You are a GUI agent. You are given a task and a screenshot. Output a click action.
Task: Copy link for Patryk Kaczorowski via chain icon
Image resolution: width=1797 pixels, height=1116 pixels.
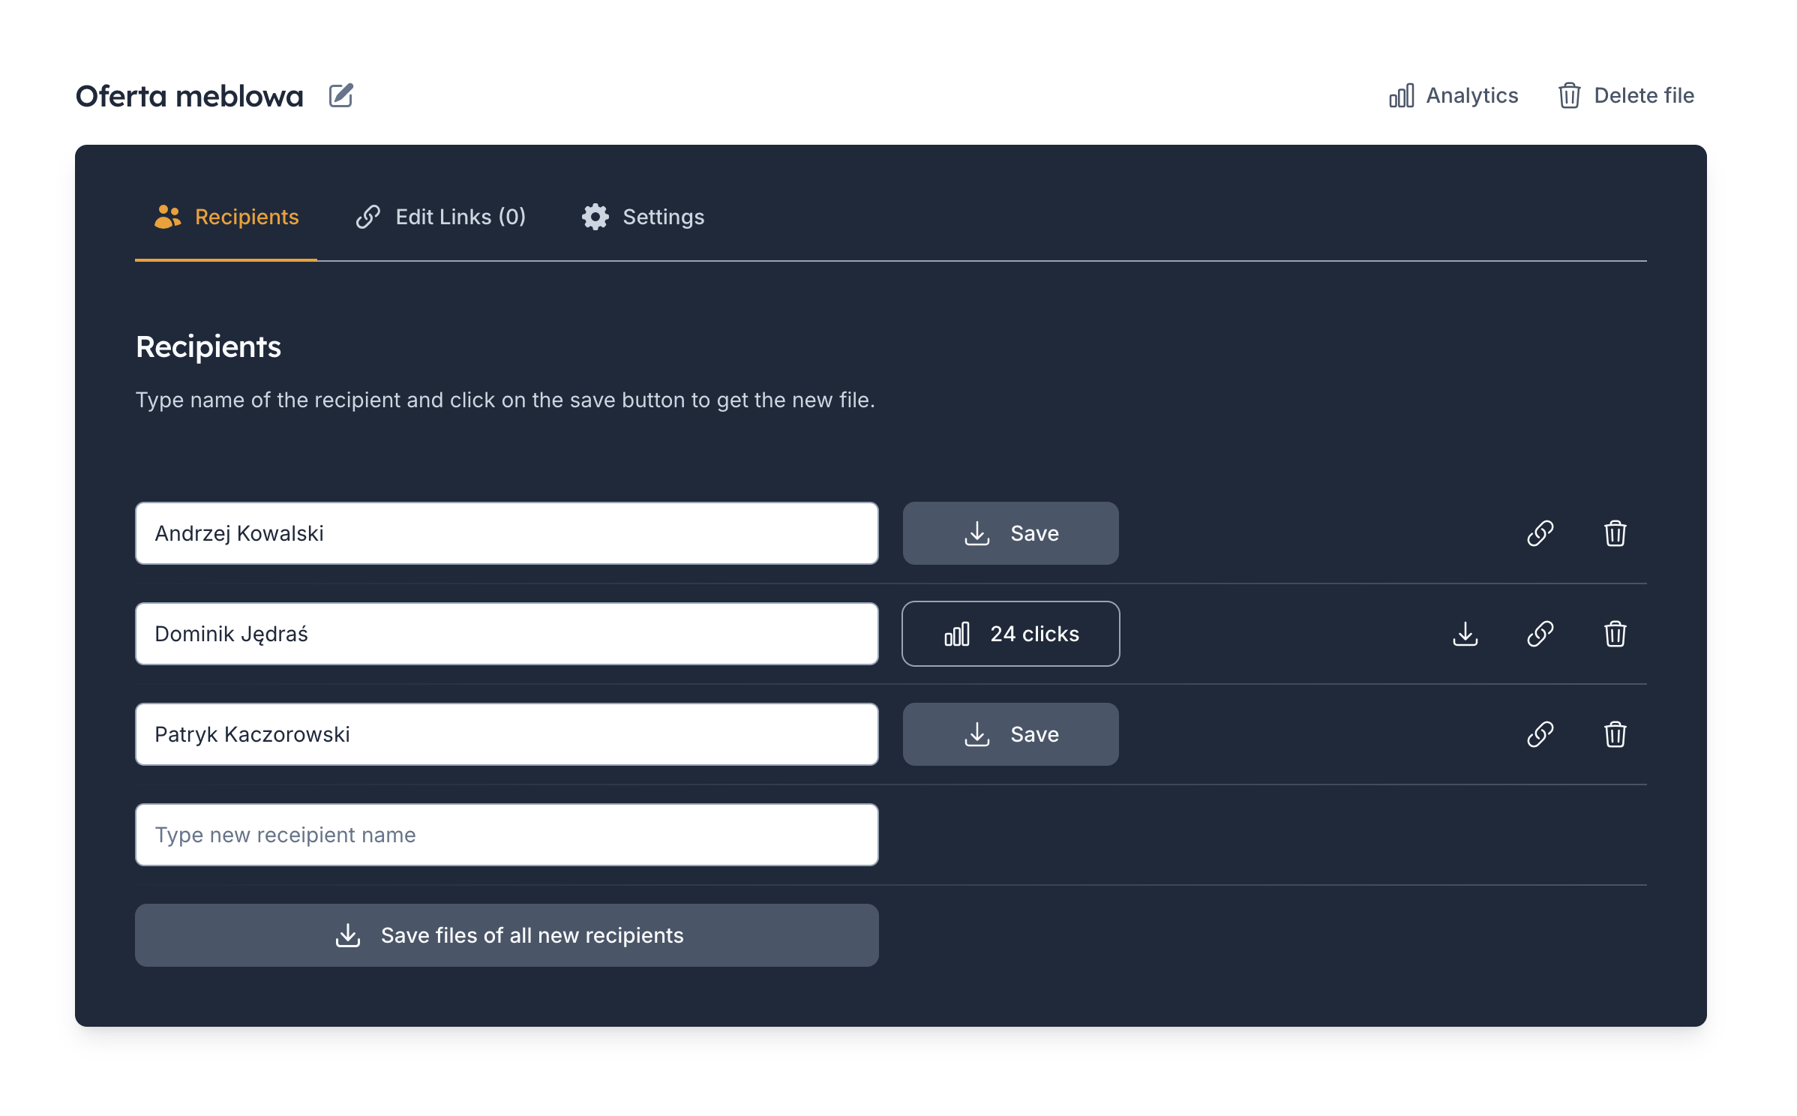tap(1541, 734)
